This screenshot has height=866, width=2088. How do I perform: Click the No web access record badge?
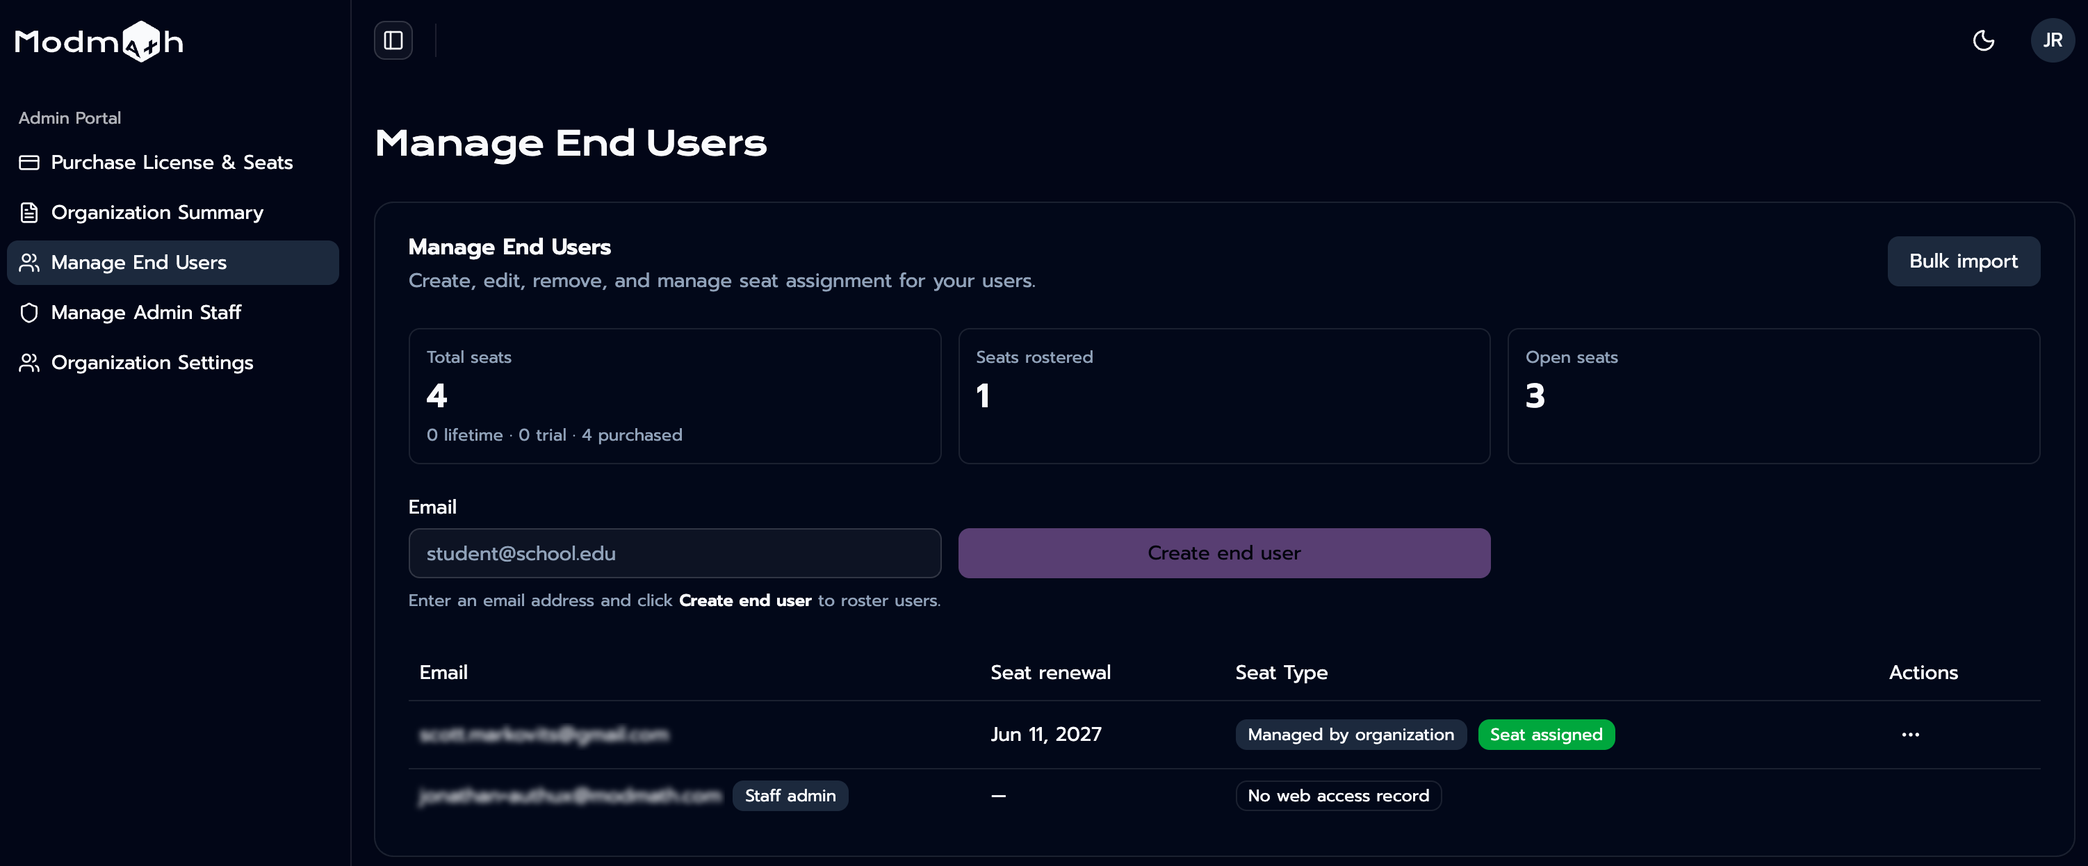coord(1338,796)
